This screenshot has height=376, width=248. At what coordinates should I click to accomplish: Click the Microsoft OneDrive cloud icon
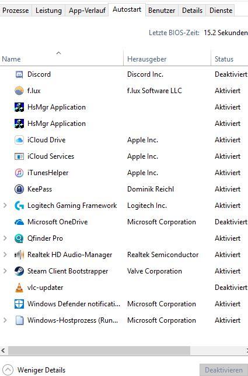(x=19, y=222)
